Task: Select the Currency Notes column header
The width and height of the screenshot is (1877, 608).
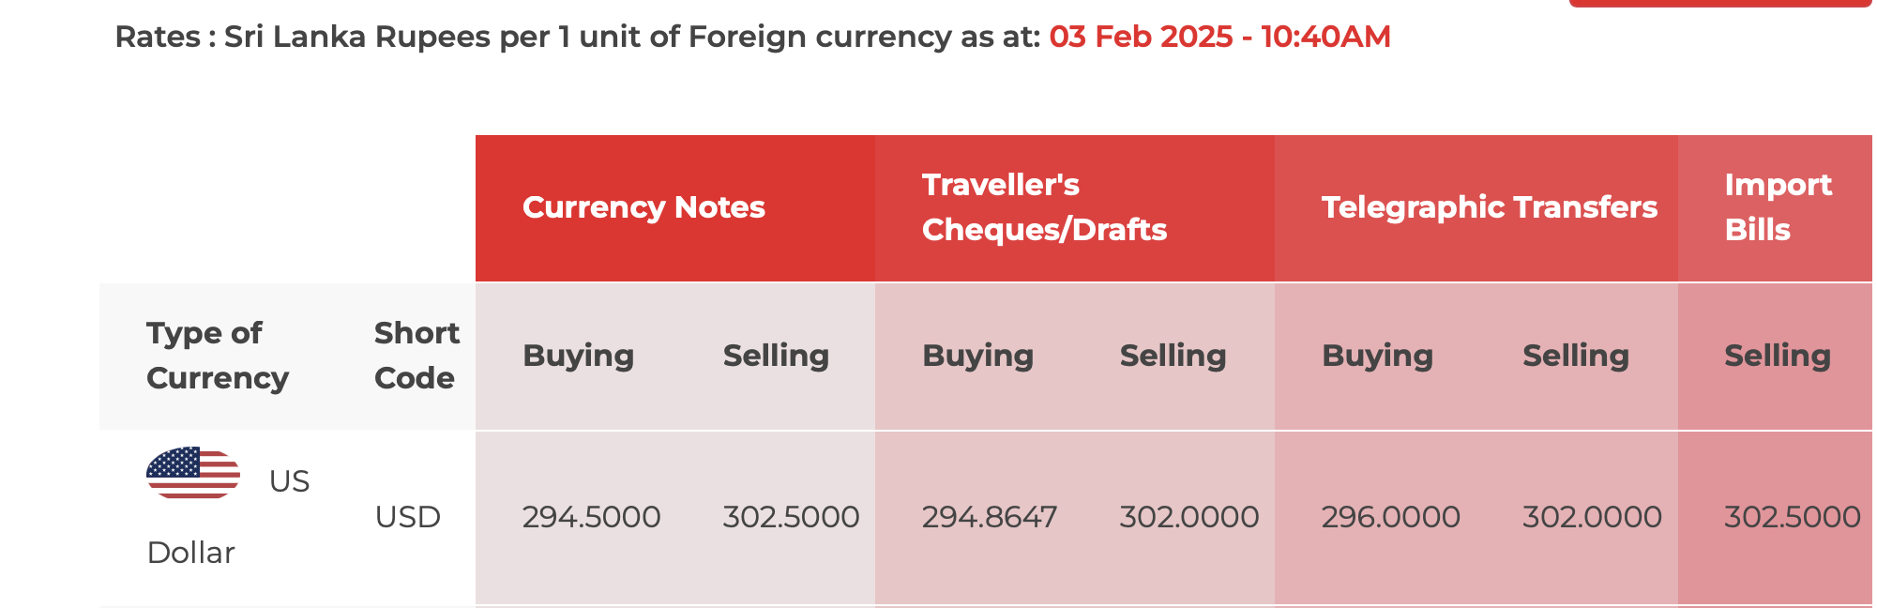Action: (x=643, y=207)
